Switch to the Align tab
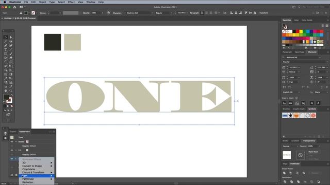 click(x=285, y=164)
